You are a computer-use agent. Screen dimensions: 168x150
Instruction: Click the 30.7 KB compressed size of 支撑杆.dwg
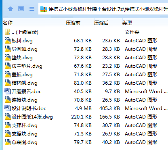pos(111,125)
